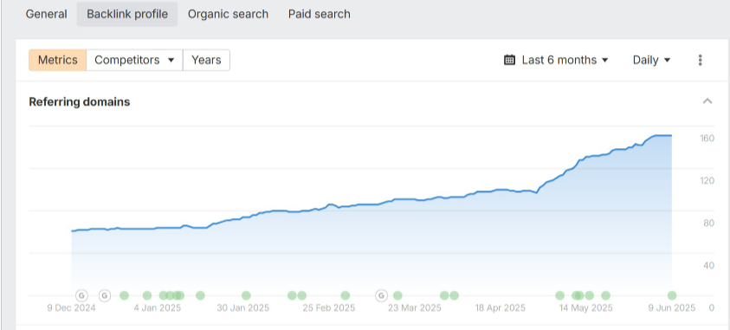
Task: Select the Metrics view button
Action: 58,60
